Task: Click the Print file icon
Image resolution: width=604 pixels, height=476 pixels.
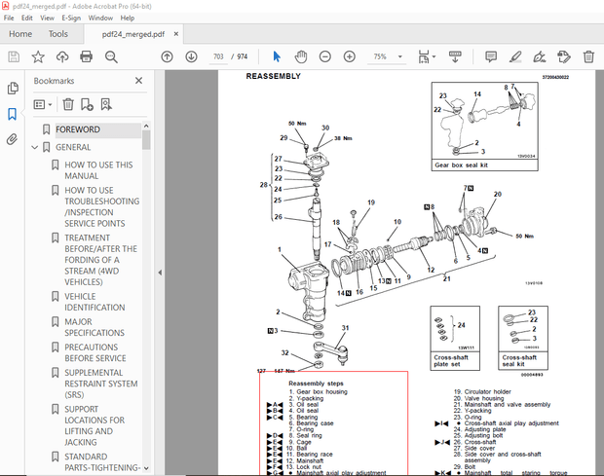Action: point(86,57)
